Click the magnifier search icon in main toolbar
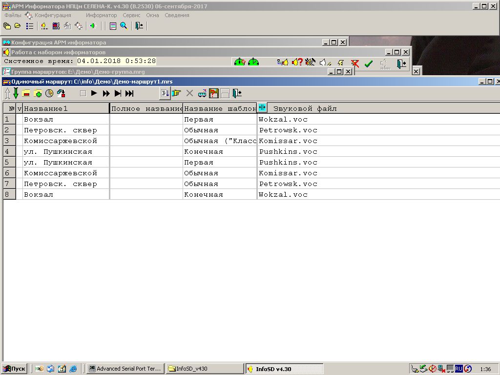This screenshot has height=375, width=500. (124, 26)
